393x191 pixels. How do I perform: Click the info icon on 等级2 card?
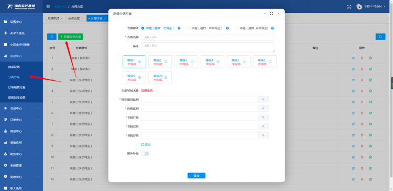click(166, 62)
